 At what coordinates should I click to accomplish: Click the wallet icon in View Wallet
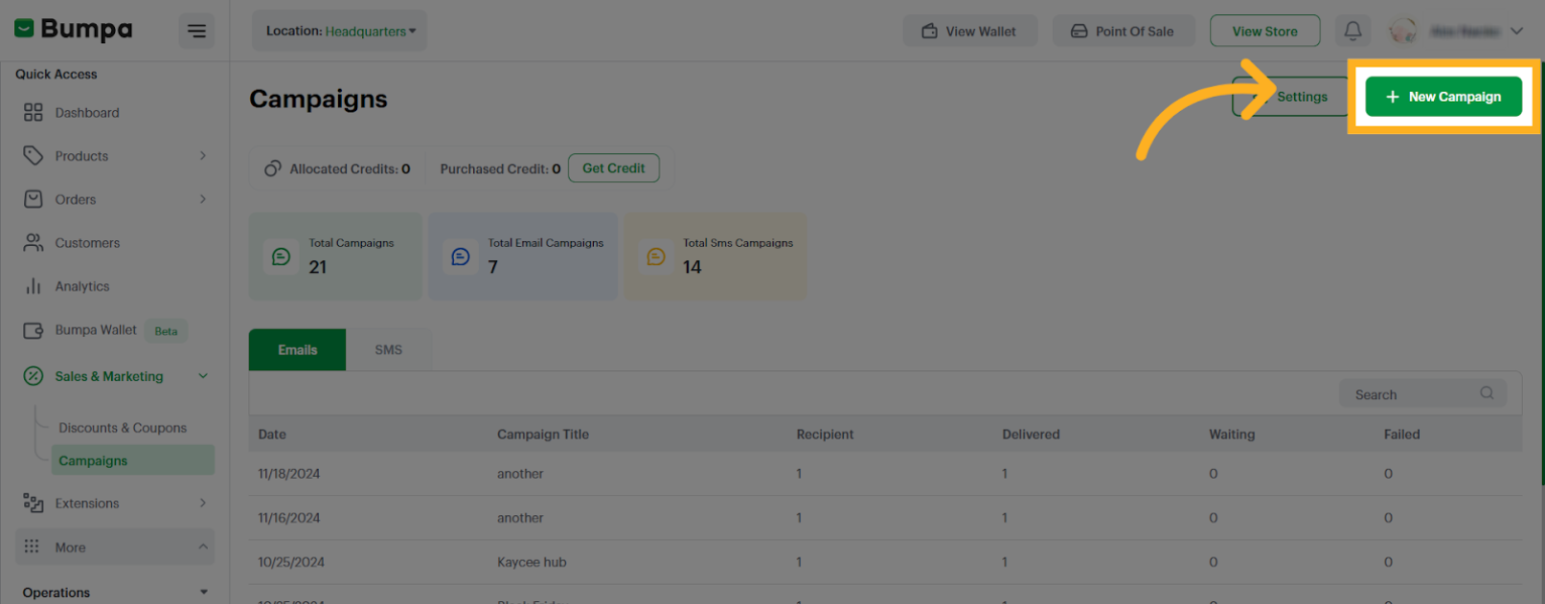coord(929,31)
